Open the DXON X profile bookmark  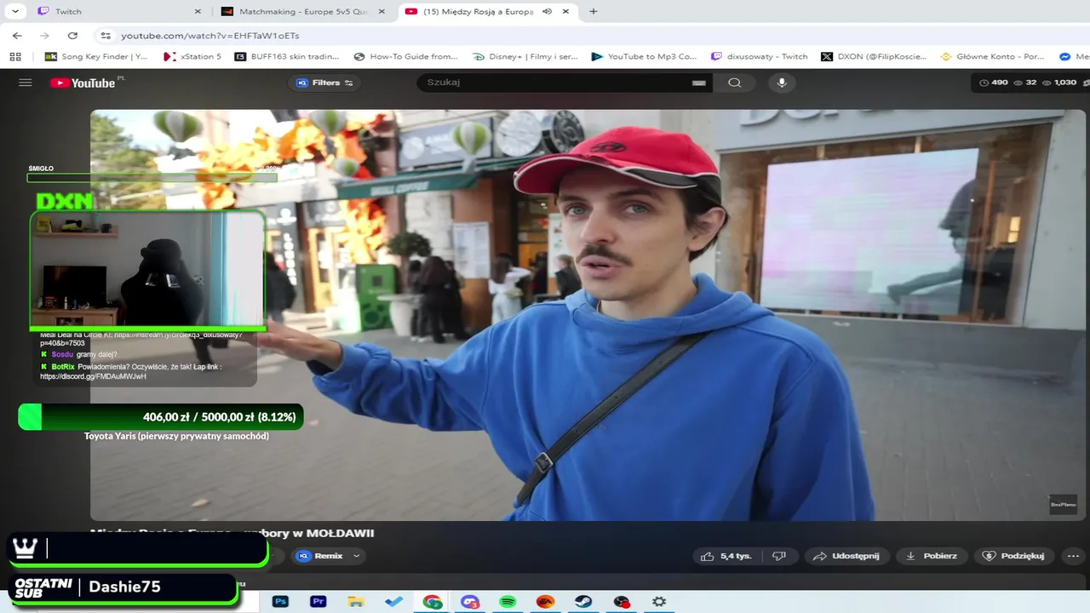874,57
